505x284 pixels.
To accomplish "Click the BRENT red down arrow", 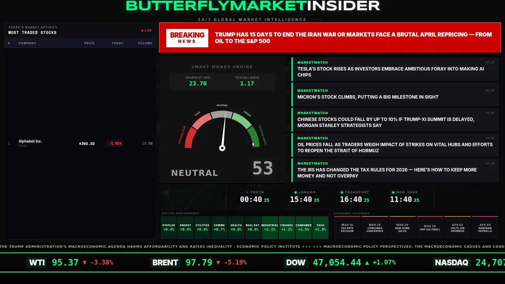I will point(218,262).
